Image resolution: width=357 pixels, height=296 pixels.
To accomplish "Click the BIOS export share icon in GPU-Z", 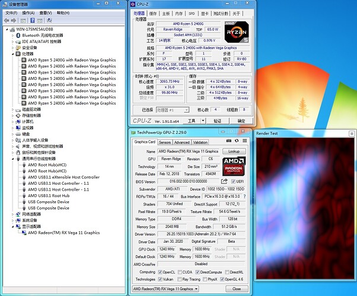I will point(224,181).
